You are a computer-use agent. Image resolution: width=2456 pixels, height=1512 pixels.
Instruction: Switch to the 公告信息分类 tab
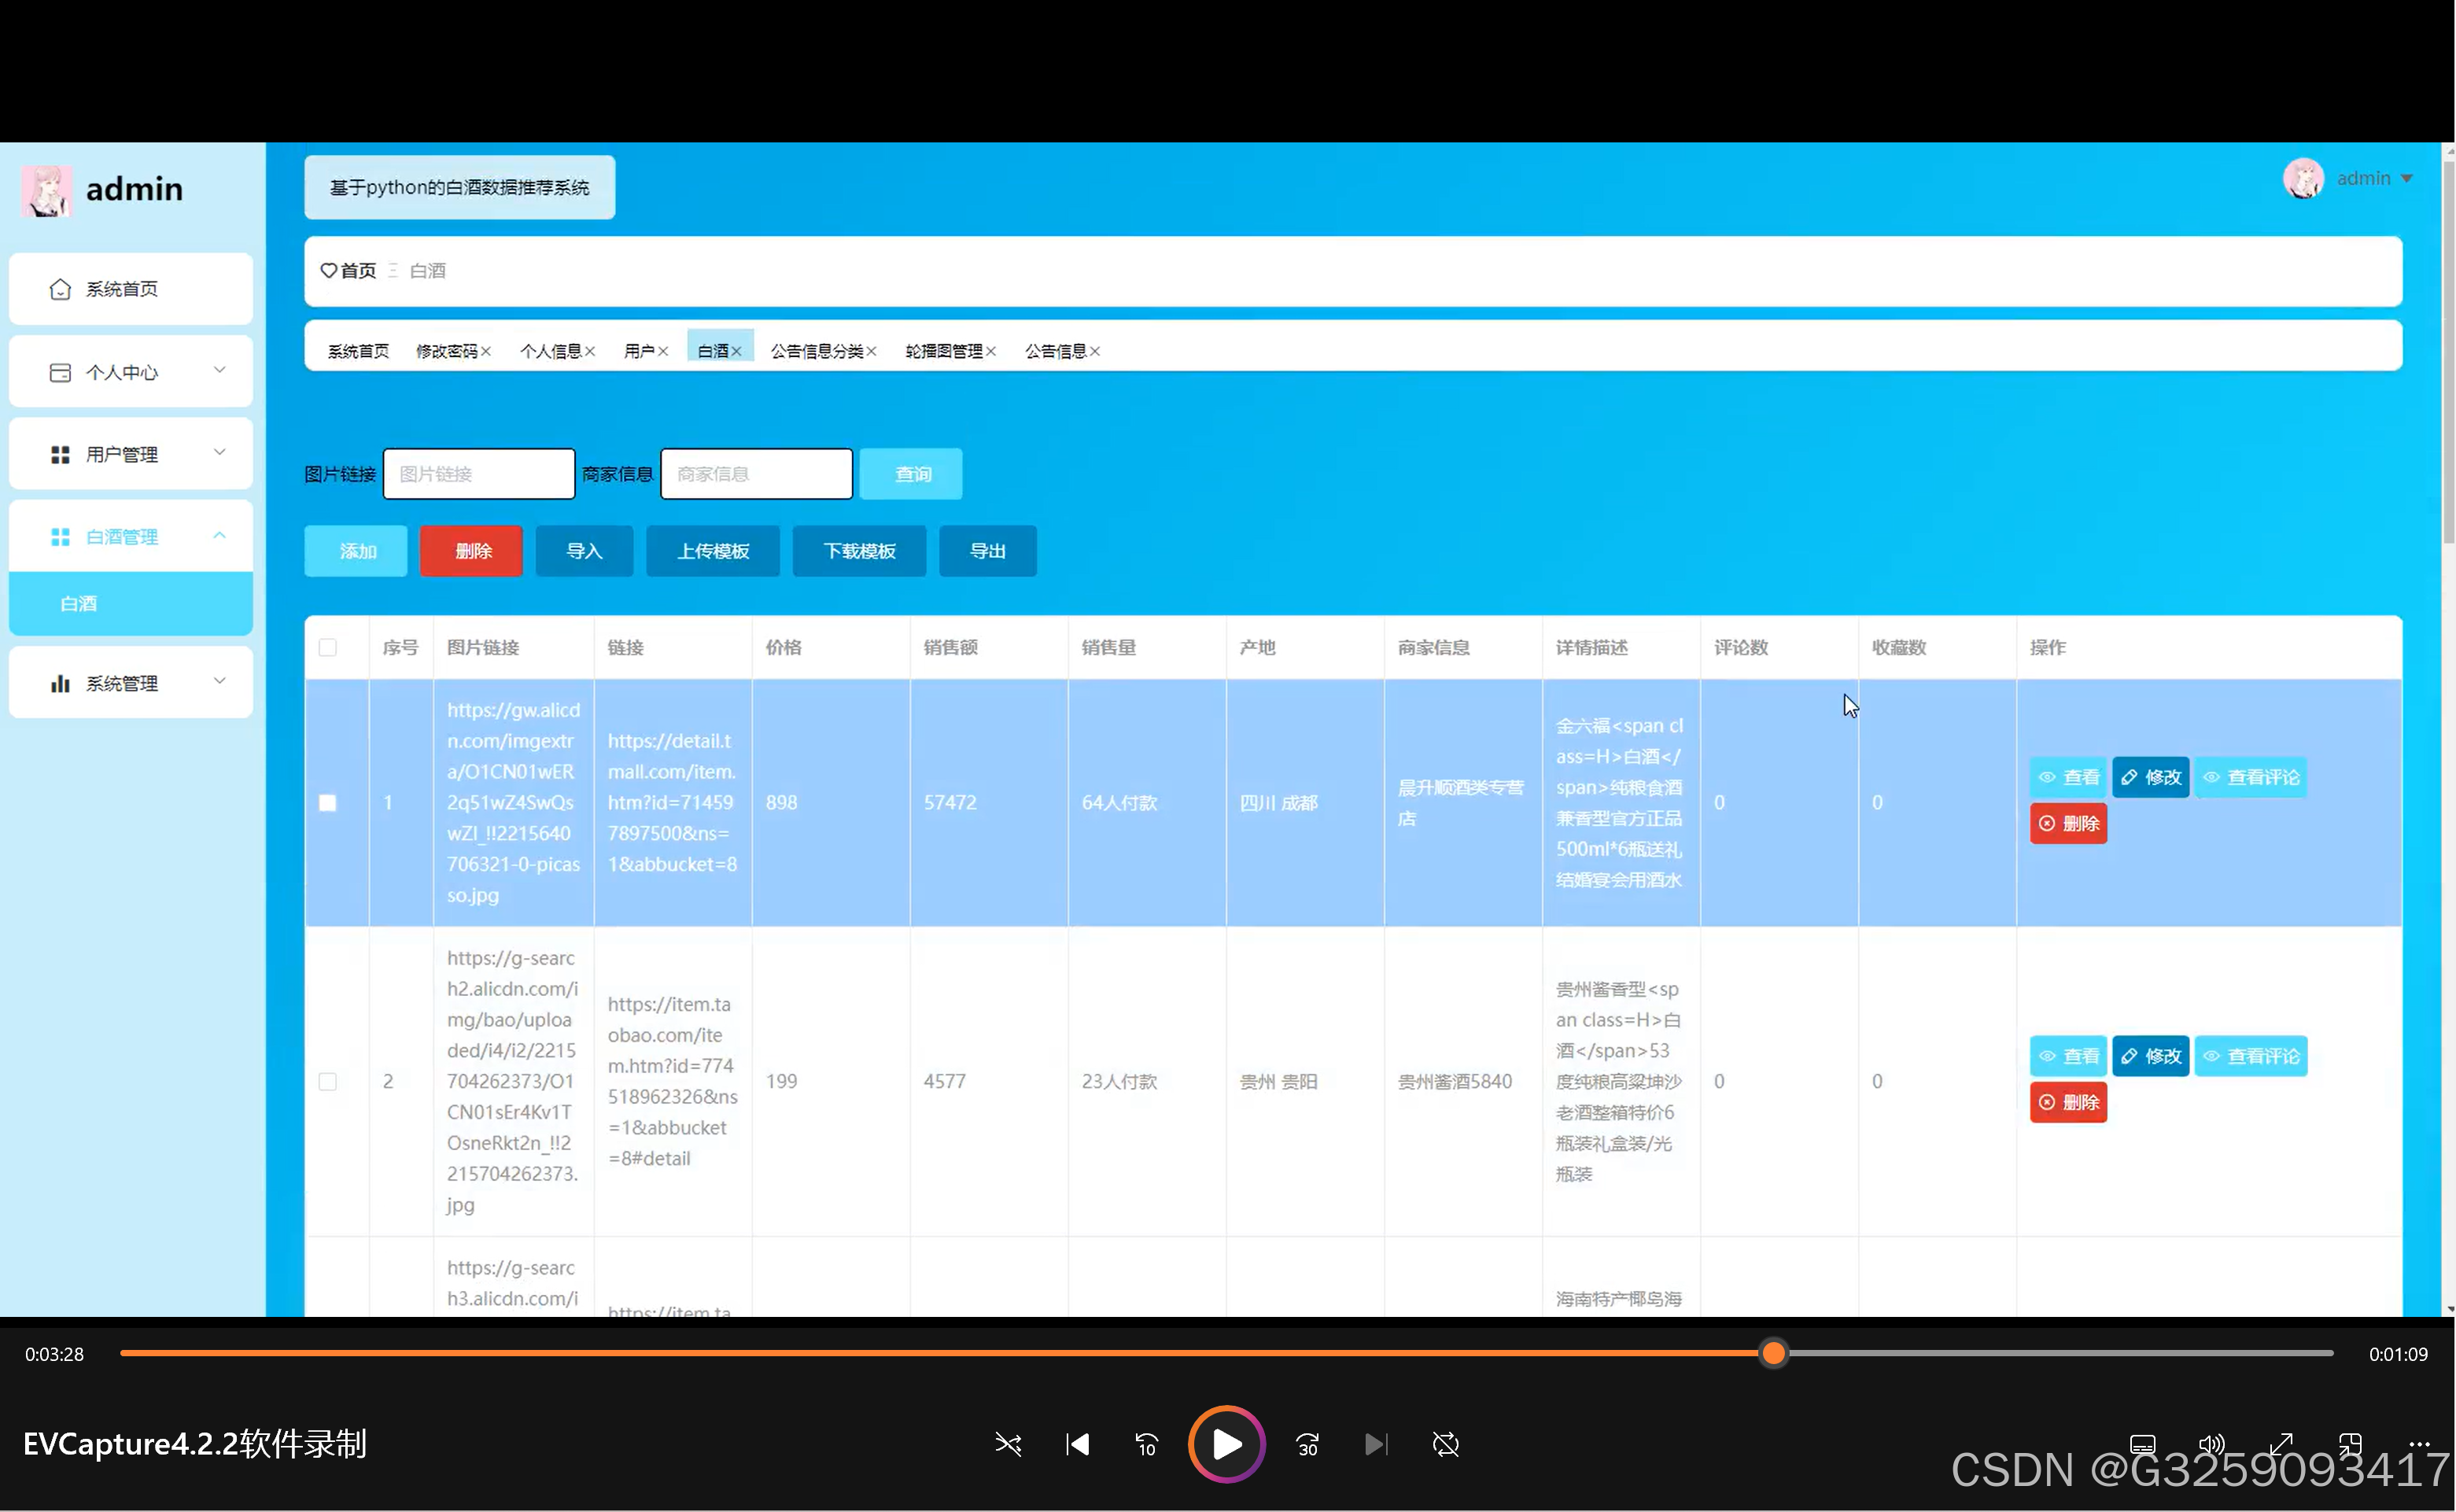pos(816,351)
